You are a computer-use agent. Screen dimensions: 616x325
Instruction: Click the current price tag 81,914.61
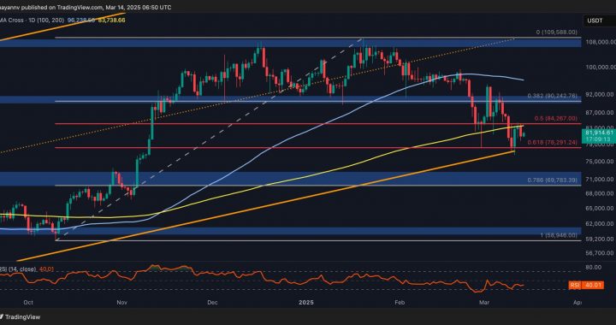(x=598, y=135)
